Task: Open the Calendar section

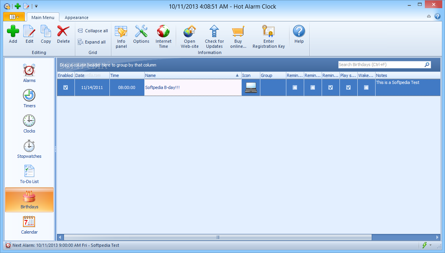Action: click(x=29, y=225)
